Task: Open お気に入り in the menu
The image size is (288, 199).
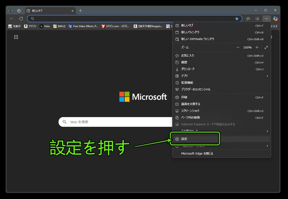Action: click(x=221, y=56)
